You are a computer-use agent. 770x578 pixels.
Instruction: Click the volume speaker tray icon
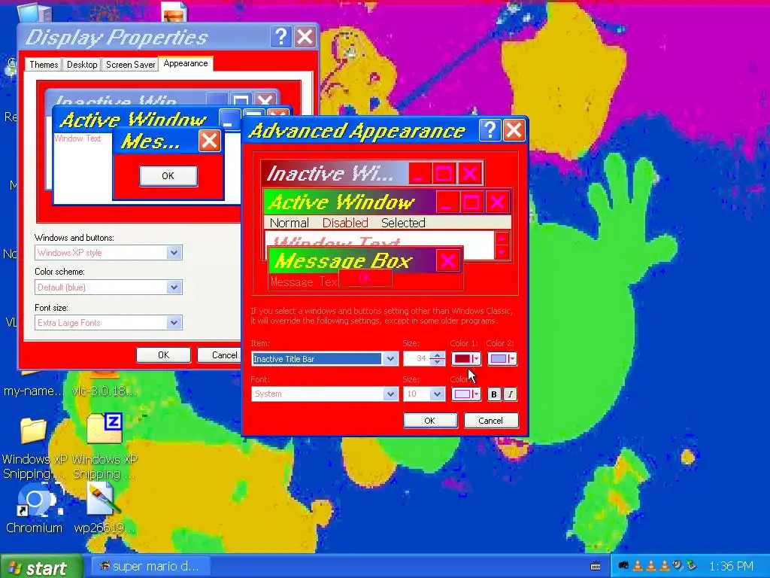(x=678, y=566)
